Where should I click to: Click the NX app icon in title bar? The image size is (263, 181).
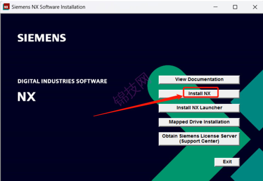[x=6, y=7]
